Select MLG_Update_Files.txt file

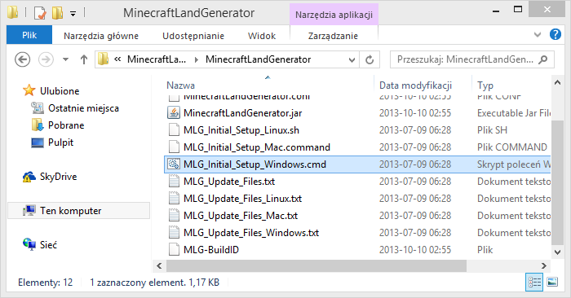click(x=229, y=182)
